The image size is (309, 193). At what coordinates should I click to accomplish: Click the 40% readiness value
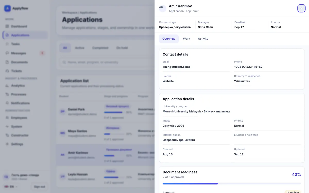click(x=296, y=174)
